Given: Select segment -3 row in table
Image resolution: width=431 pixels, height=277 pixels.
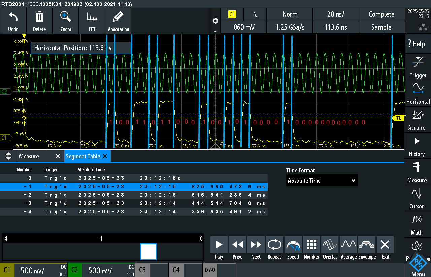Looking at the screenshot, I should (x=134, y=203).
